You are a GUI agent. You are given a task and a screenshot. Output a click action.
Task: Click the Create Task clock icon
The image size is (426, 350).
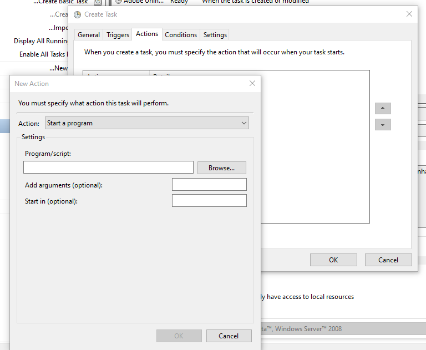(x=78, y=14)
